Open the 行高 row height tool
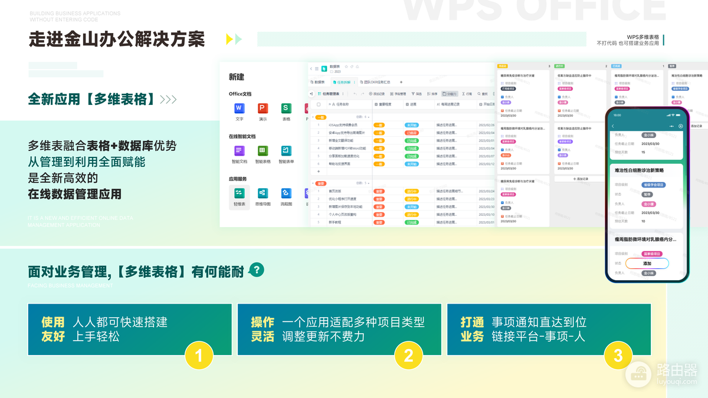The width and height of the screenshot is (708, 398). [467, 94]
